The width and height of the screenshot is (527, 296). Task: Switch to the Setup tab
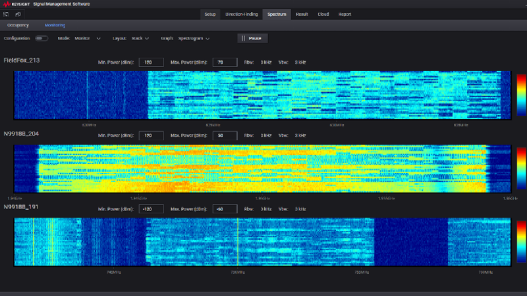pos(210,14)
